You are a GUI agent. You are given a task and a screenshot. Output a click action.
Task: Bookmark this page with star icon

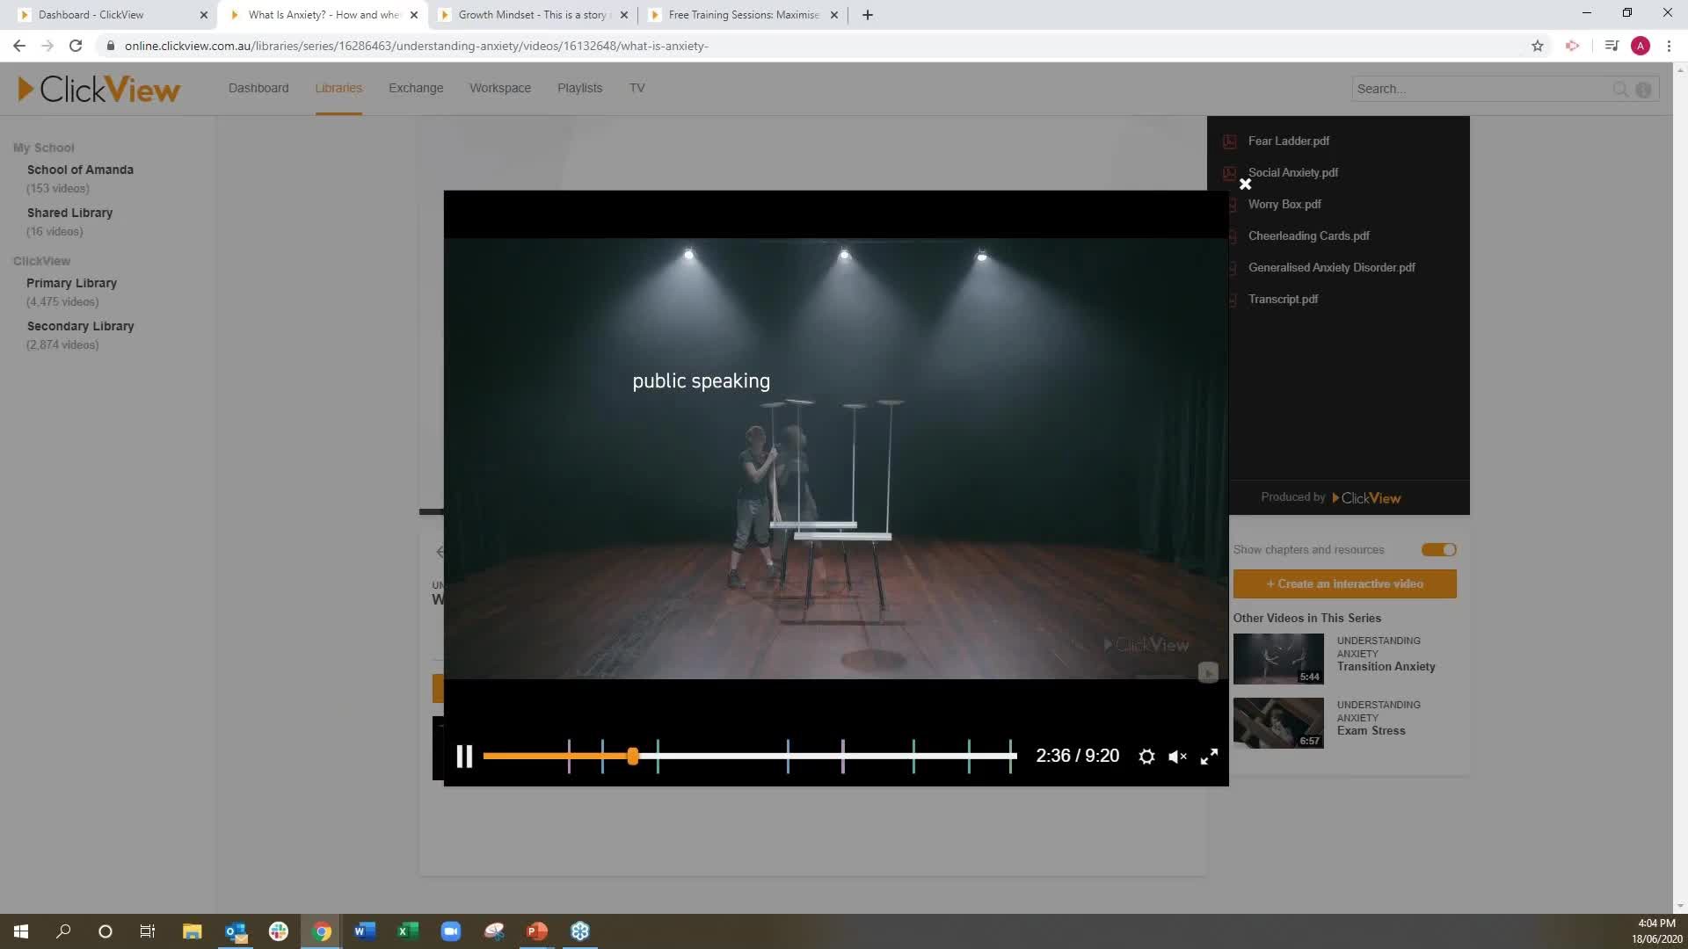coord(1538,46)
